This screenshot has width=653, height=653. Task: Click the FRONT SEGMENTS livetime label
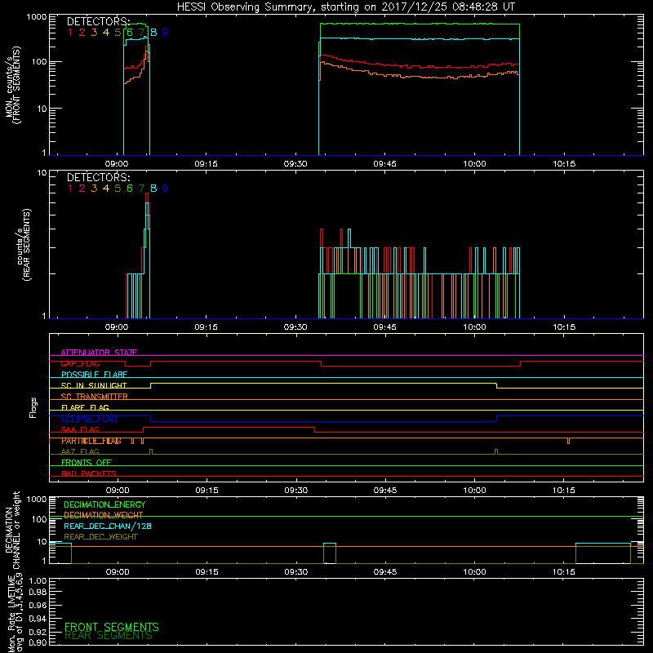pos(112,627)
